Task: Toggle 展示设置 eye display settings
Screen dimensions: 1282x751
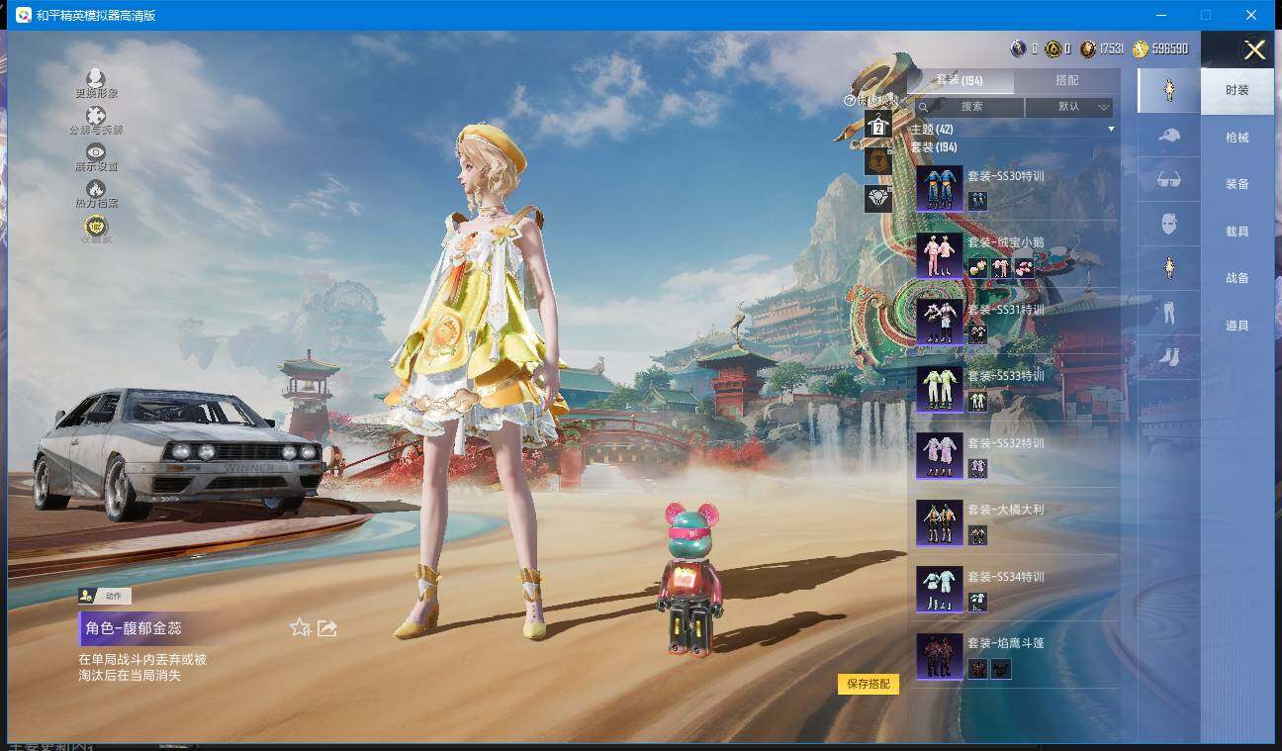Action: click(96, 152)
